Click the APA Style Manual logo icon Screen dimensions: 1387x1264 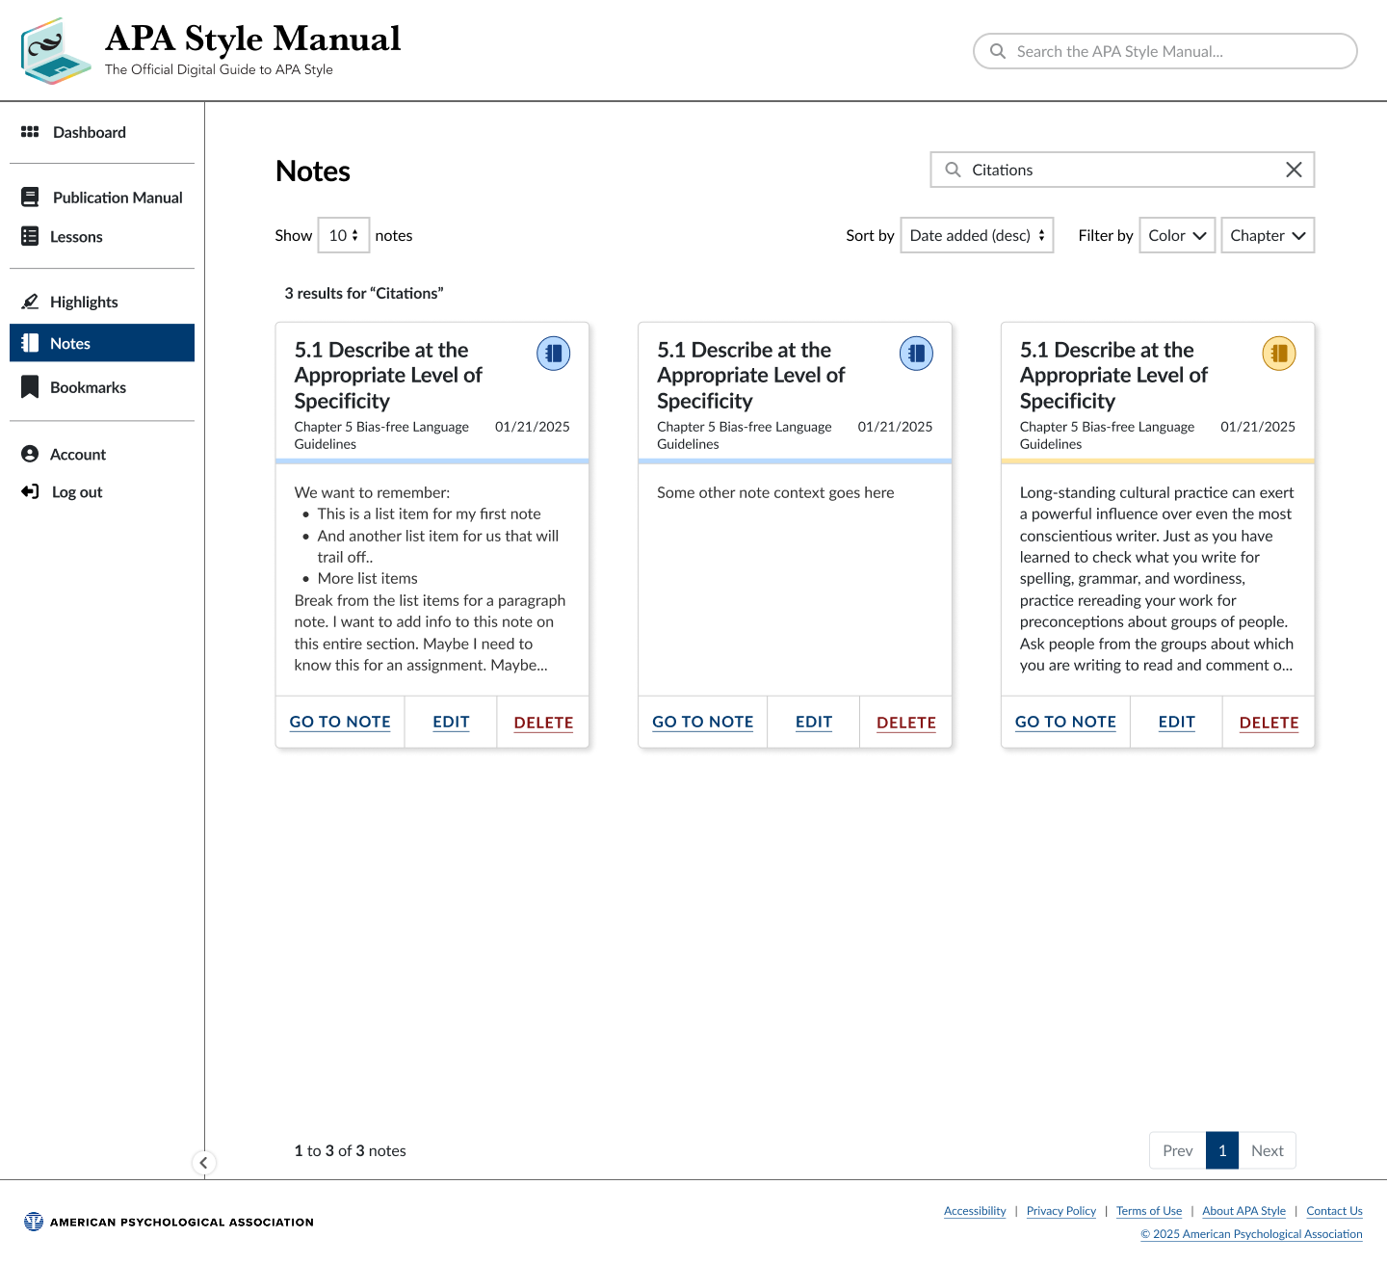(x=57, y=51)
